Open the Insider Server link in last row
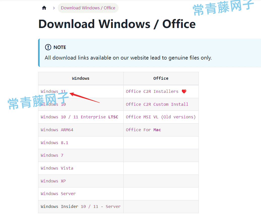This screenshot has width=261, height=218. (x=113, y=206)
